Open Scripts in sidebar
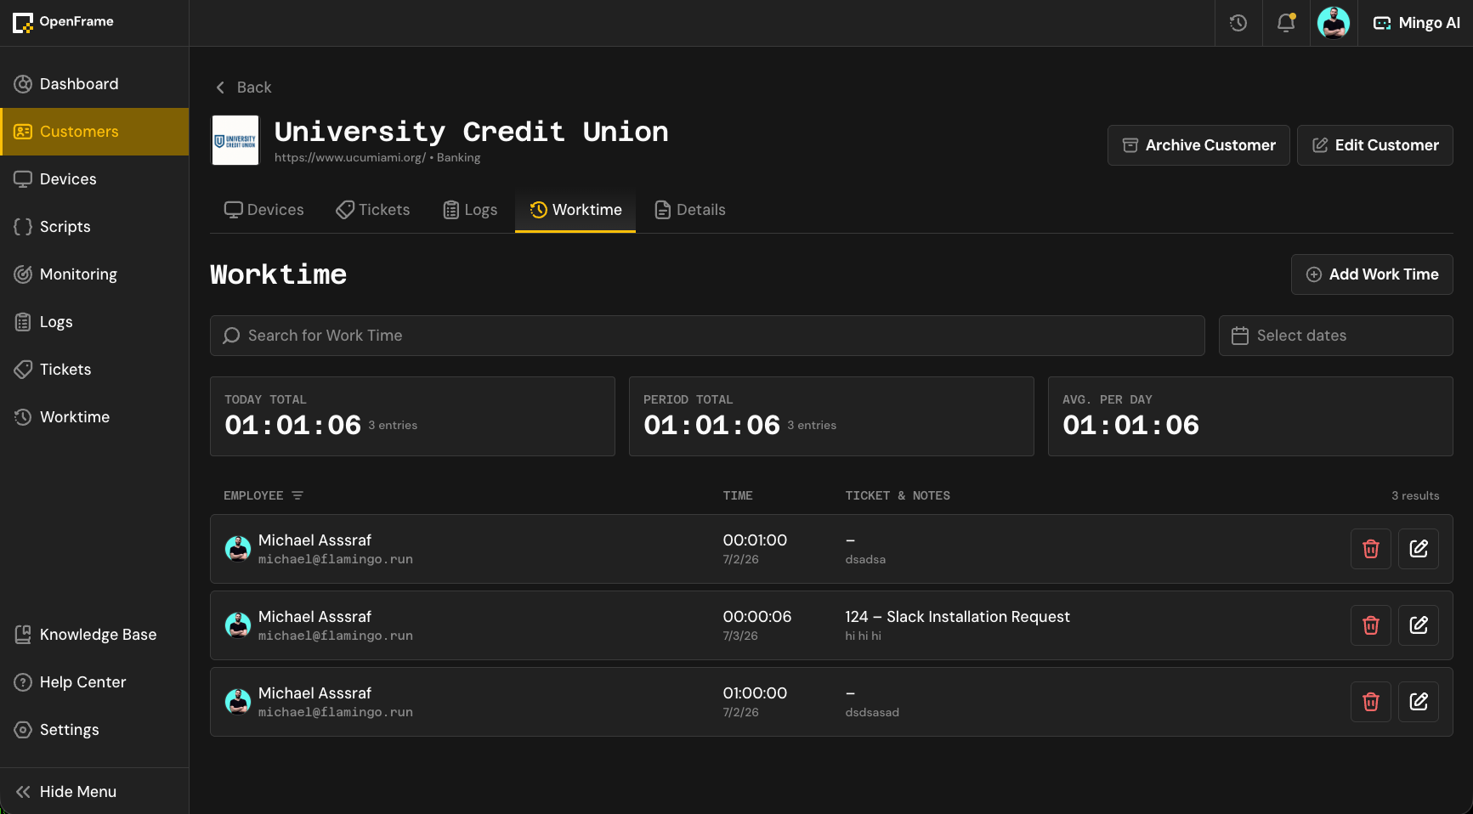1473x814 pixels. click(x=94, y=227)
